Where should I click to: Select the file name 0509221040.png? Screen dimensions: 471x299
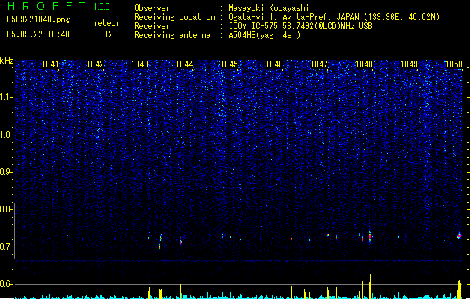tap(38, 19)
